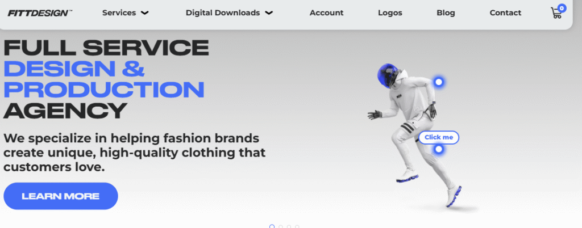This screenshot has height=228, width=582.
Task: Click the blue hotspot dot below Click me
Action: point(439,149)
